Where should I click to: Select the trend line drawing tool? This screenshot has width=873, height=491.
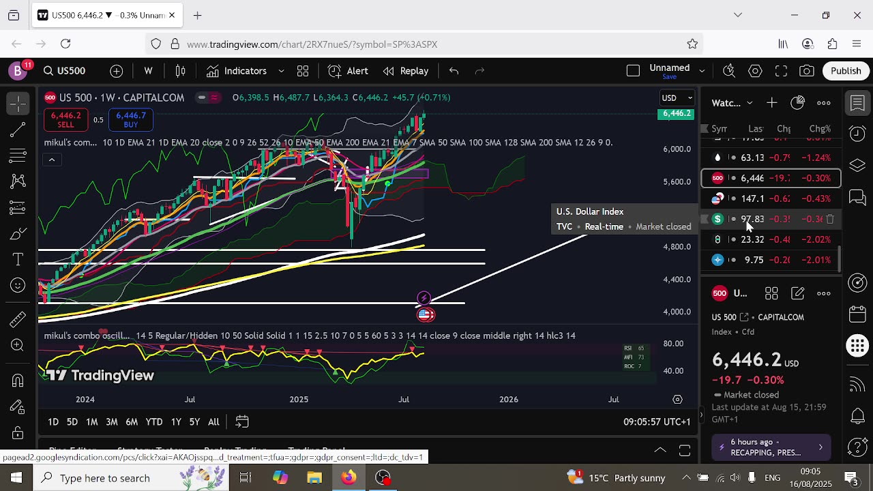(x=18, y=130)
